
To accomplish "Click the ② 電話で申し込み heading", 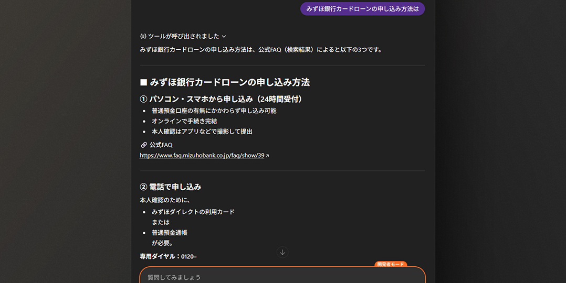I will [x=170, y=187].
